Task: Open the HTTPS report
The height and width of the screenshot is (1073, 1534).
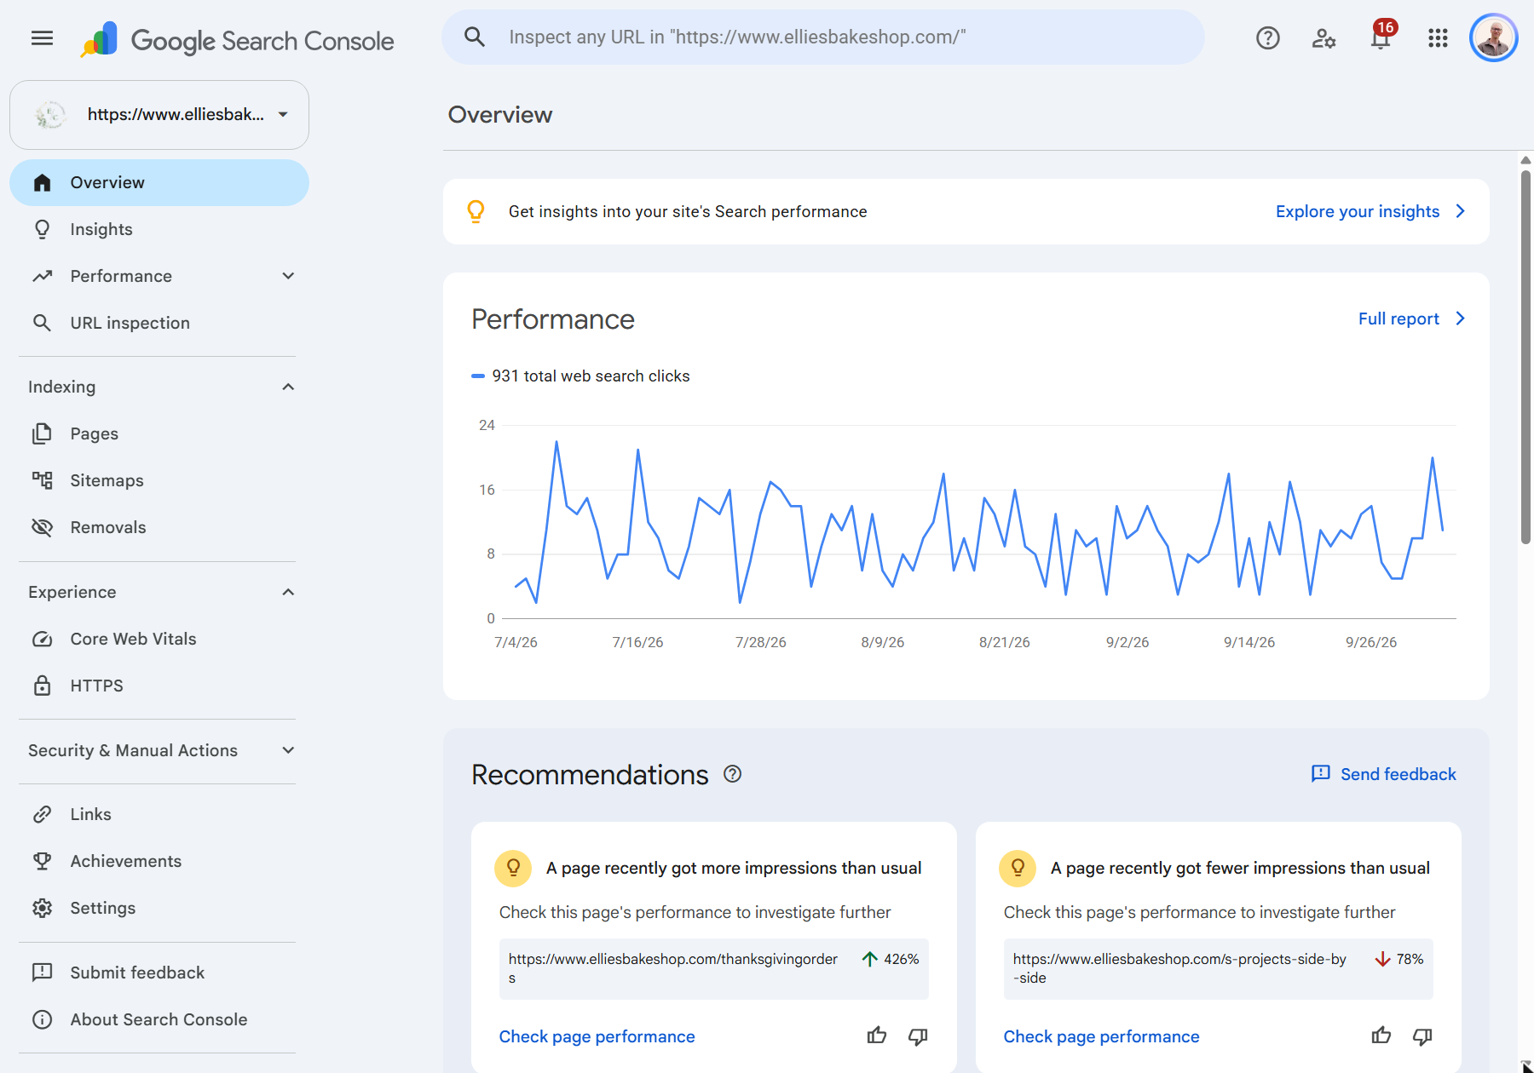Action: 159,686
